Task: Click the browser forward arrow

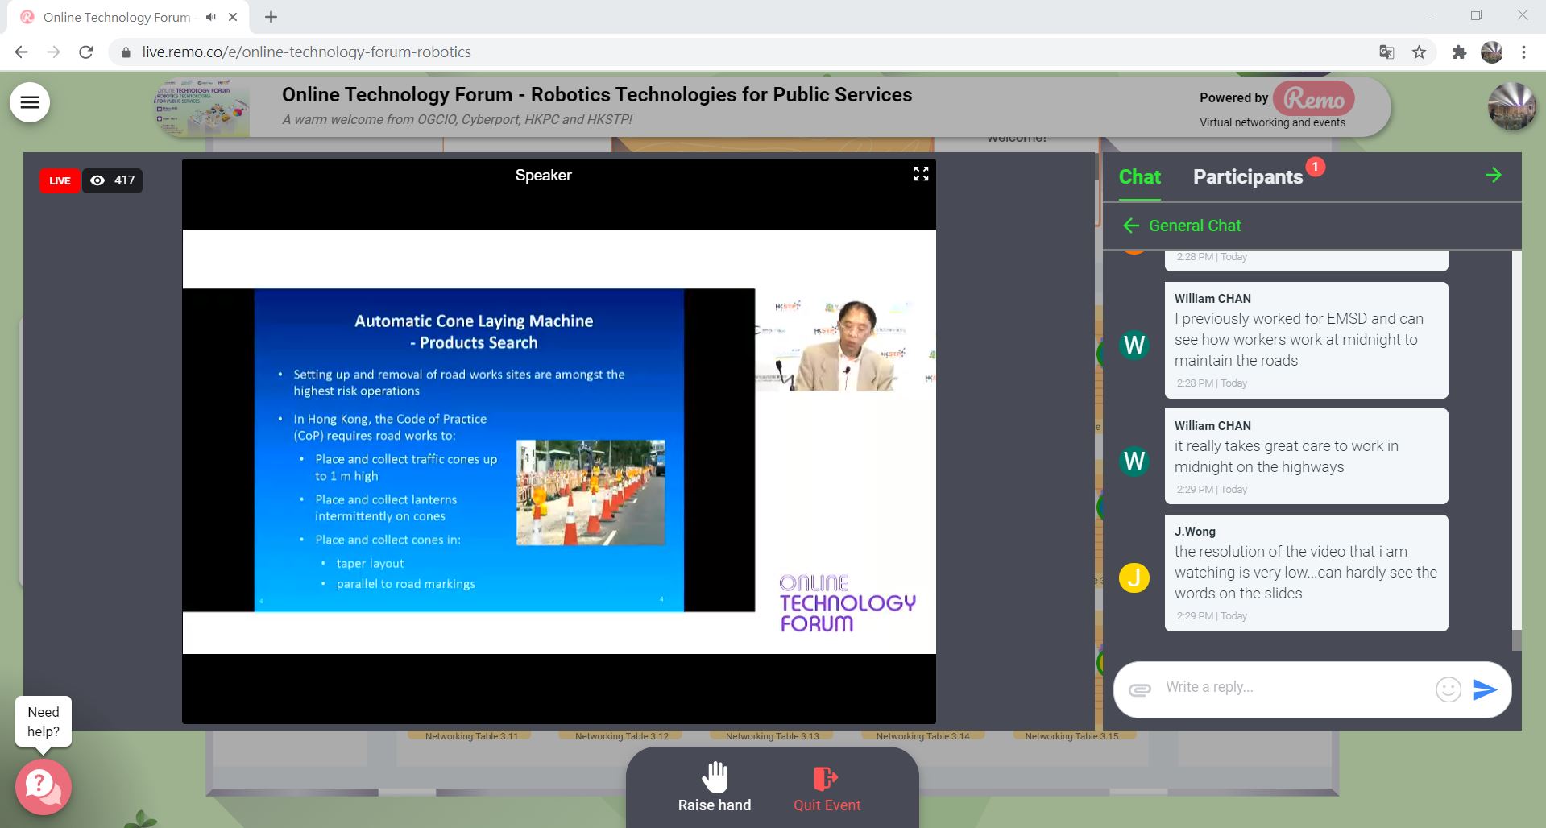Action: 54,52
